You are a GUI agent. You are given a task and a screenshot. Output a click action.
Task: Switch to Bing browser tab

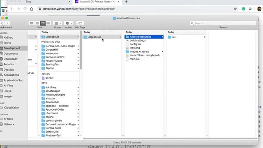click(x=28, y=2)
